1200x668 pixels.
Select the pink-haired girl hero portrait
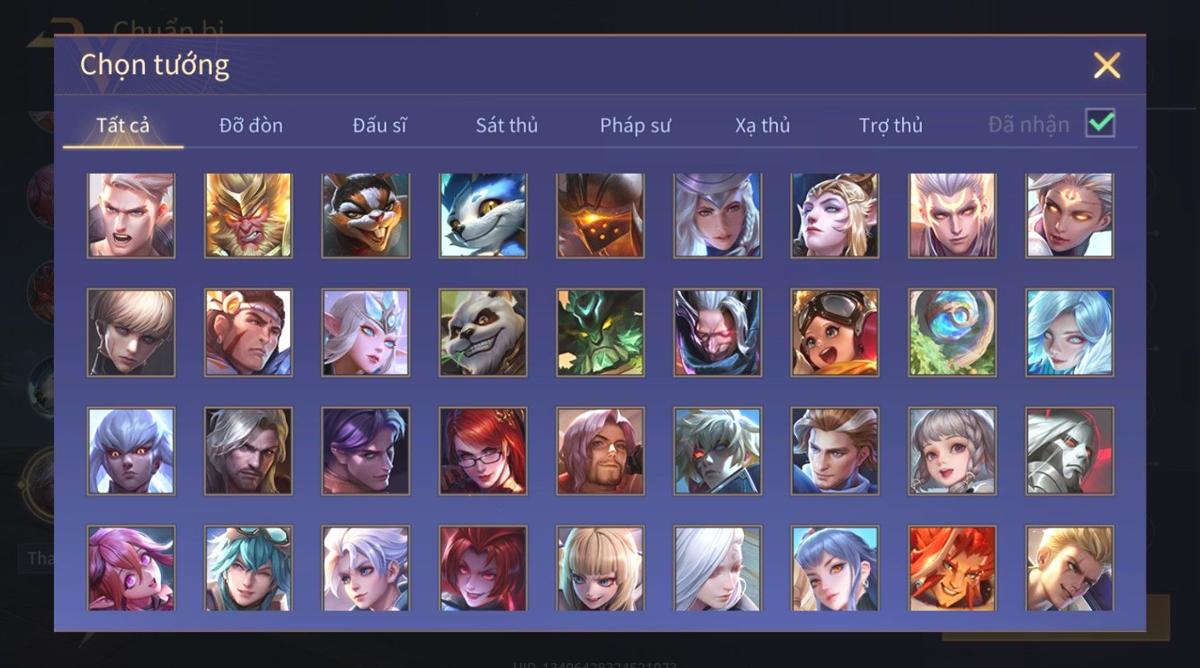click(131, 568)
